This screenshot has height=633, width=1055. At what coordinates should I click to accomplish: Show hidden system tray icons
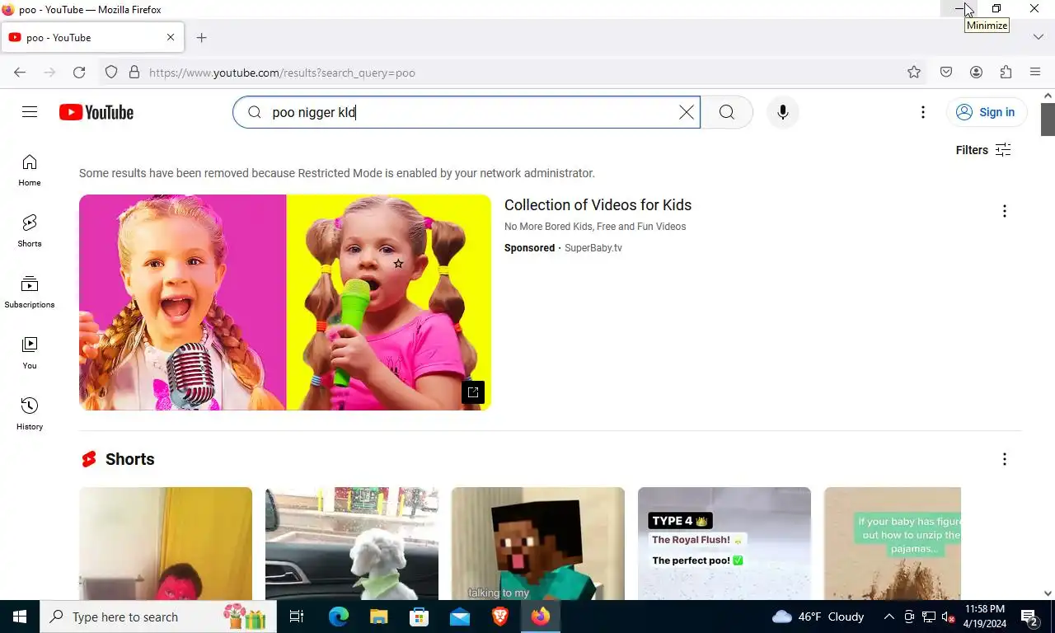(889, 617)
